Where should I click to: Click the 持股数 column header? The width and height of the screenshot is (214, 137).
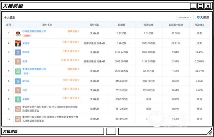click(121, 25)
